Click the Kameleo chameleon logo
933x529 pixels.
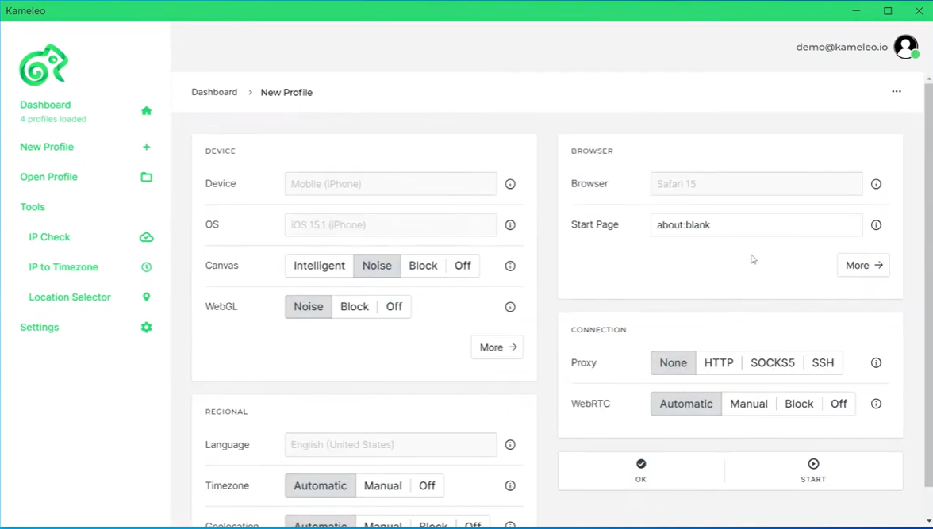[44, 65]
